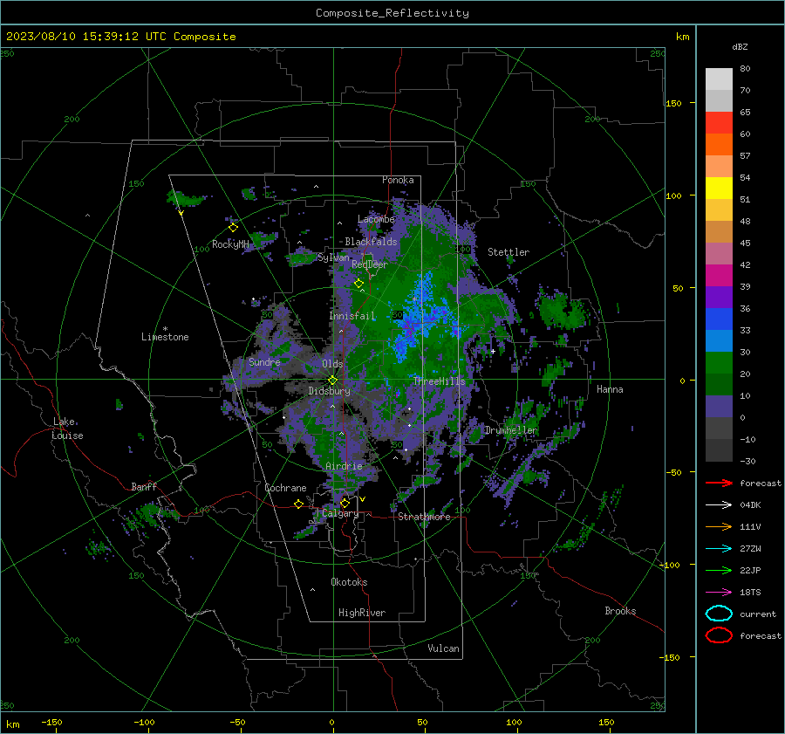
Task: Click the Banff map label
Action: point(144,486)
